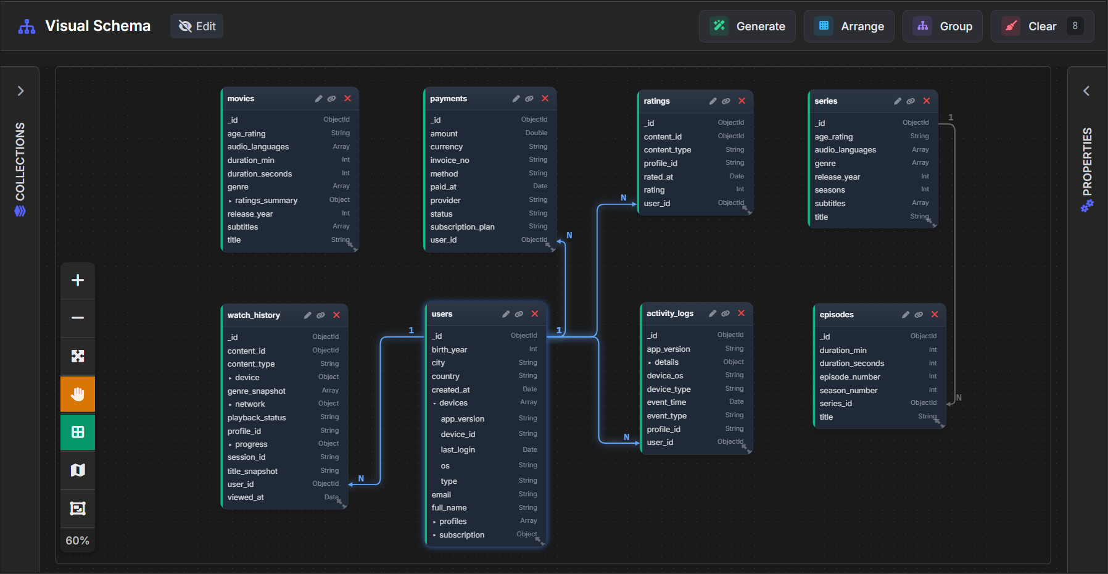Click subscription_plan field in payments
1108x574 pixels.
[x=489, y=227]
